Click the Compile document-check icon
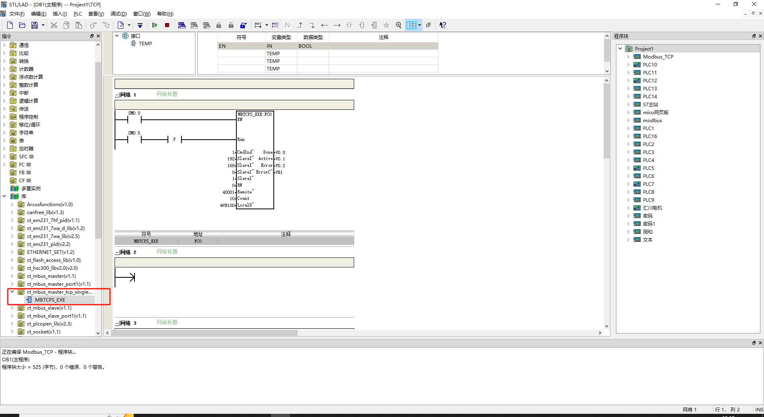This screenshot has height=417, width=764. [121, 25]
